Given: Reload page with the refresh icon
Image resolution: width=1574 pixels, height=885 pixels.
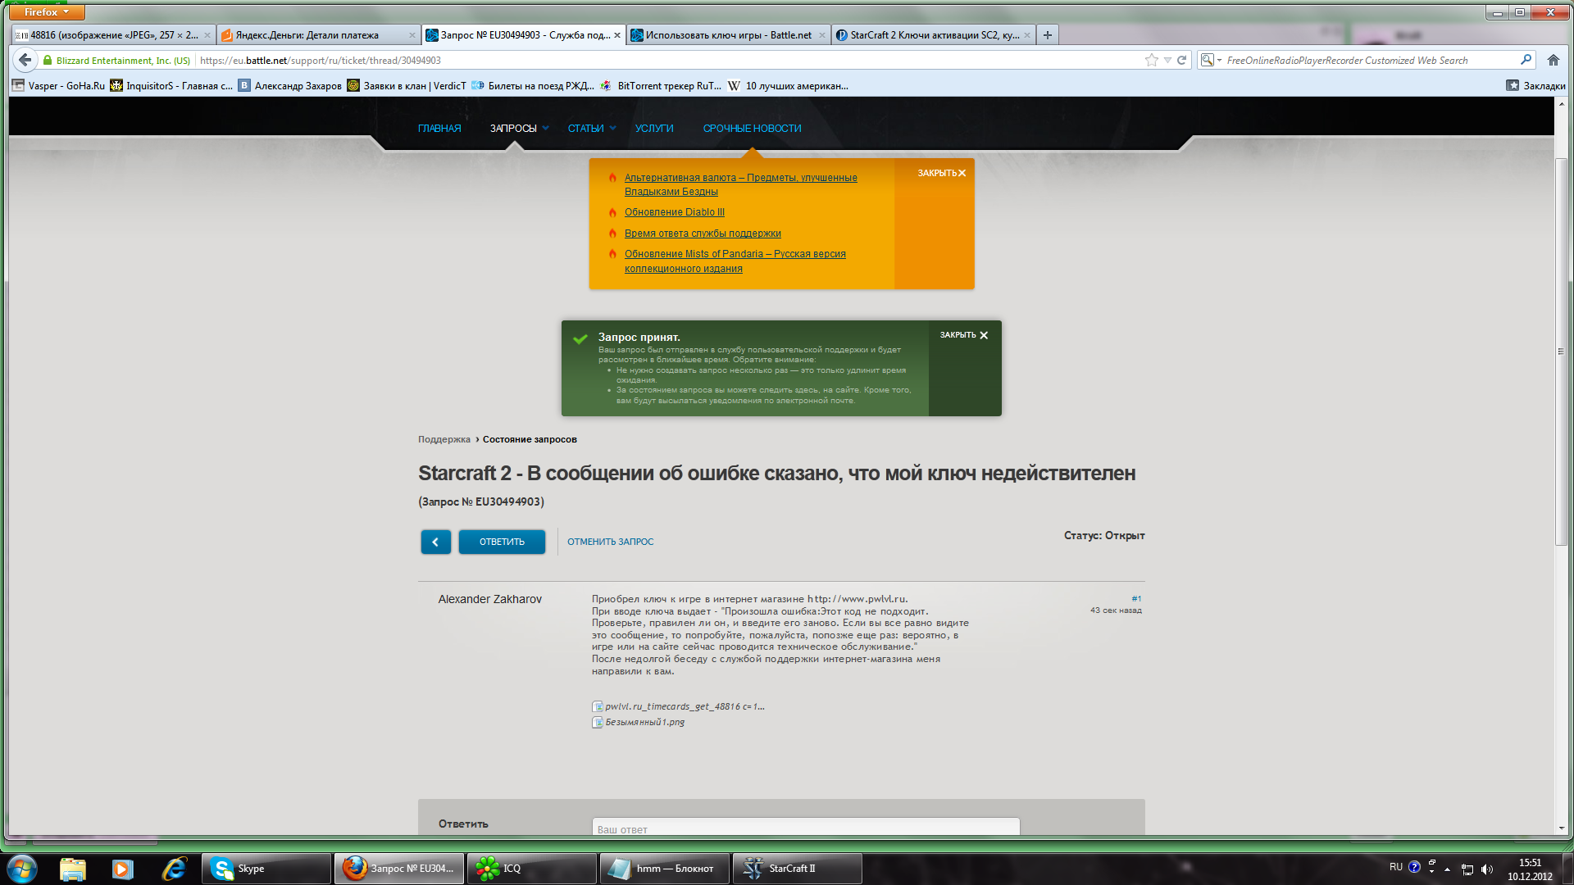Looking at the screenshot, I should click(x=1181, y=60).
